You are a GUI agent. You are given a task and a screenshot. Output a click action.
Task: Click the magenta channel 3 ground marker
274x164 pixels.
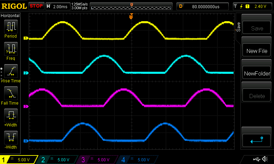pos(26,106)
